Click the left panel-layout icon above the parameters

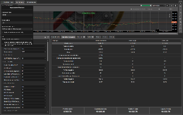[45, 37]
